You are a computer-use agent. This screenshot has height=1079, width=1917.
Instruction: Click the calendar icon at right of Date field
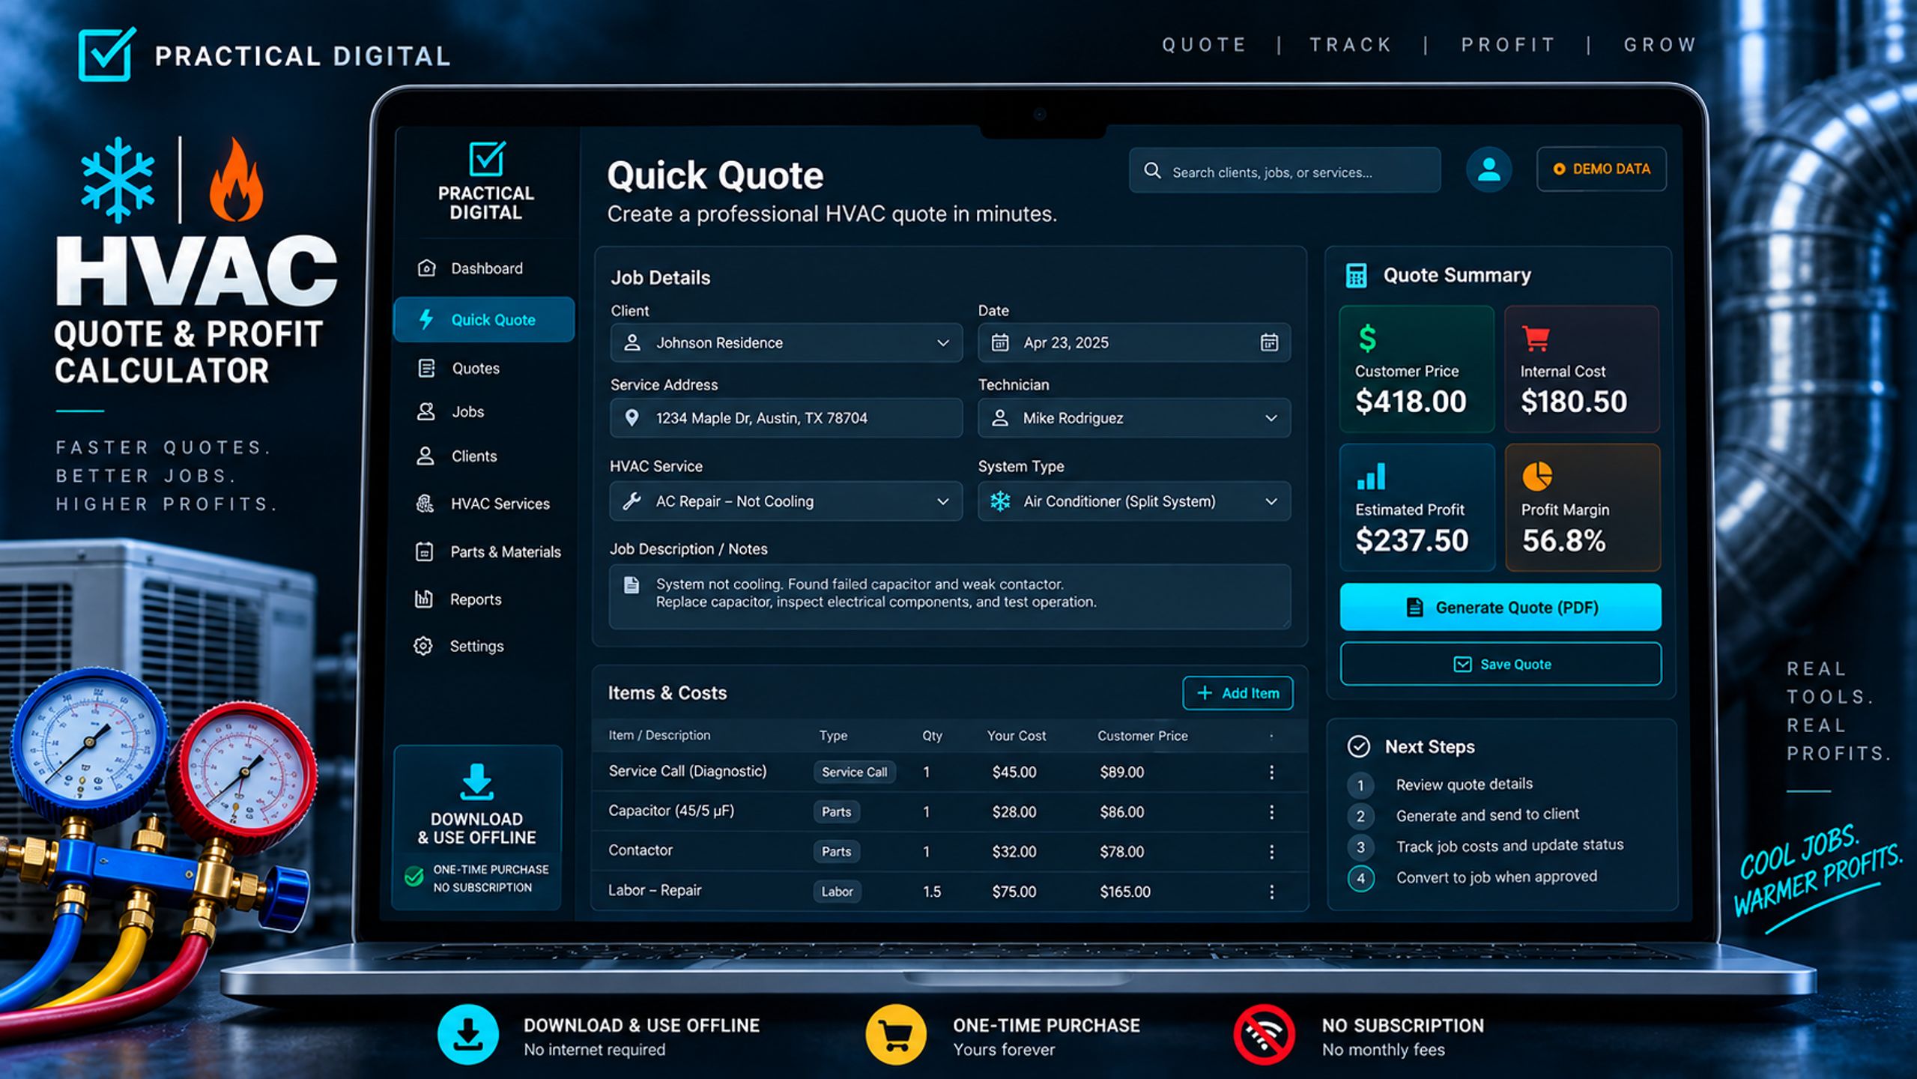(1269, 342)
